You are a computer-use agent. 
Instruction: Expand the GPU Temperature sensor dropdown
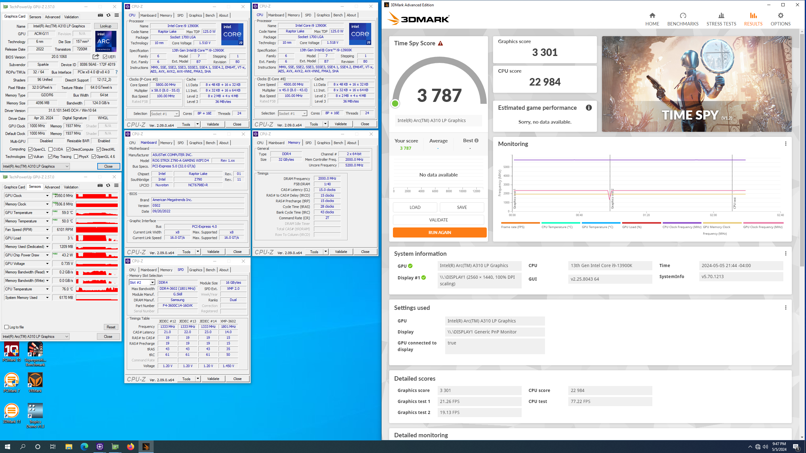pyautogui.click(x=47, y=213)
